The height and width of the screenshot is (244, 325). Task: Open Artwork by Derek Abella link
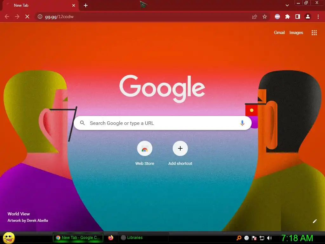point(28,220)
